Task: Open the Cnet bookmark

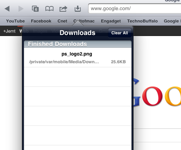Action: coord(62,21)
